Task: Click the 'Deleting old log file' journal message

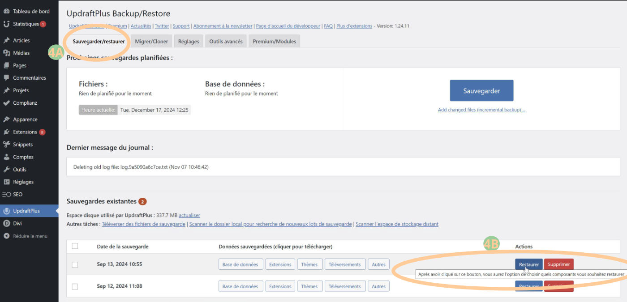Action: tap(141, 167)
